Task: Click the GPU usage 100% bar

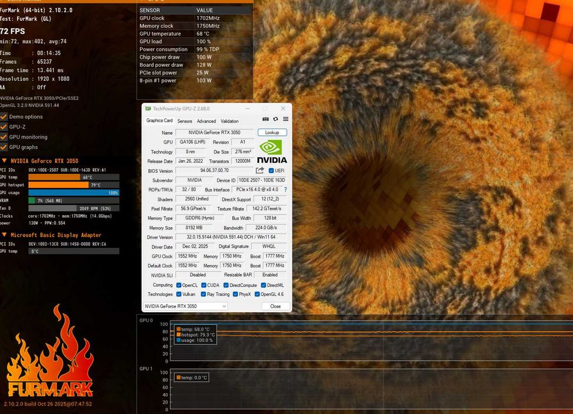Action: coord(74,193)
